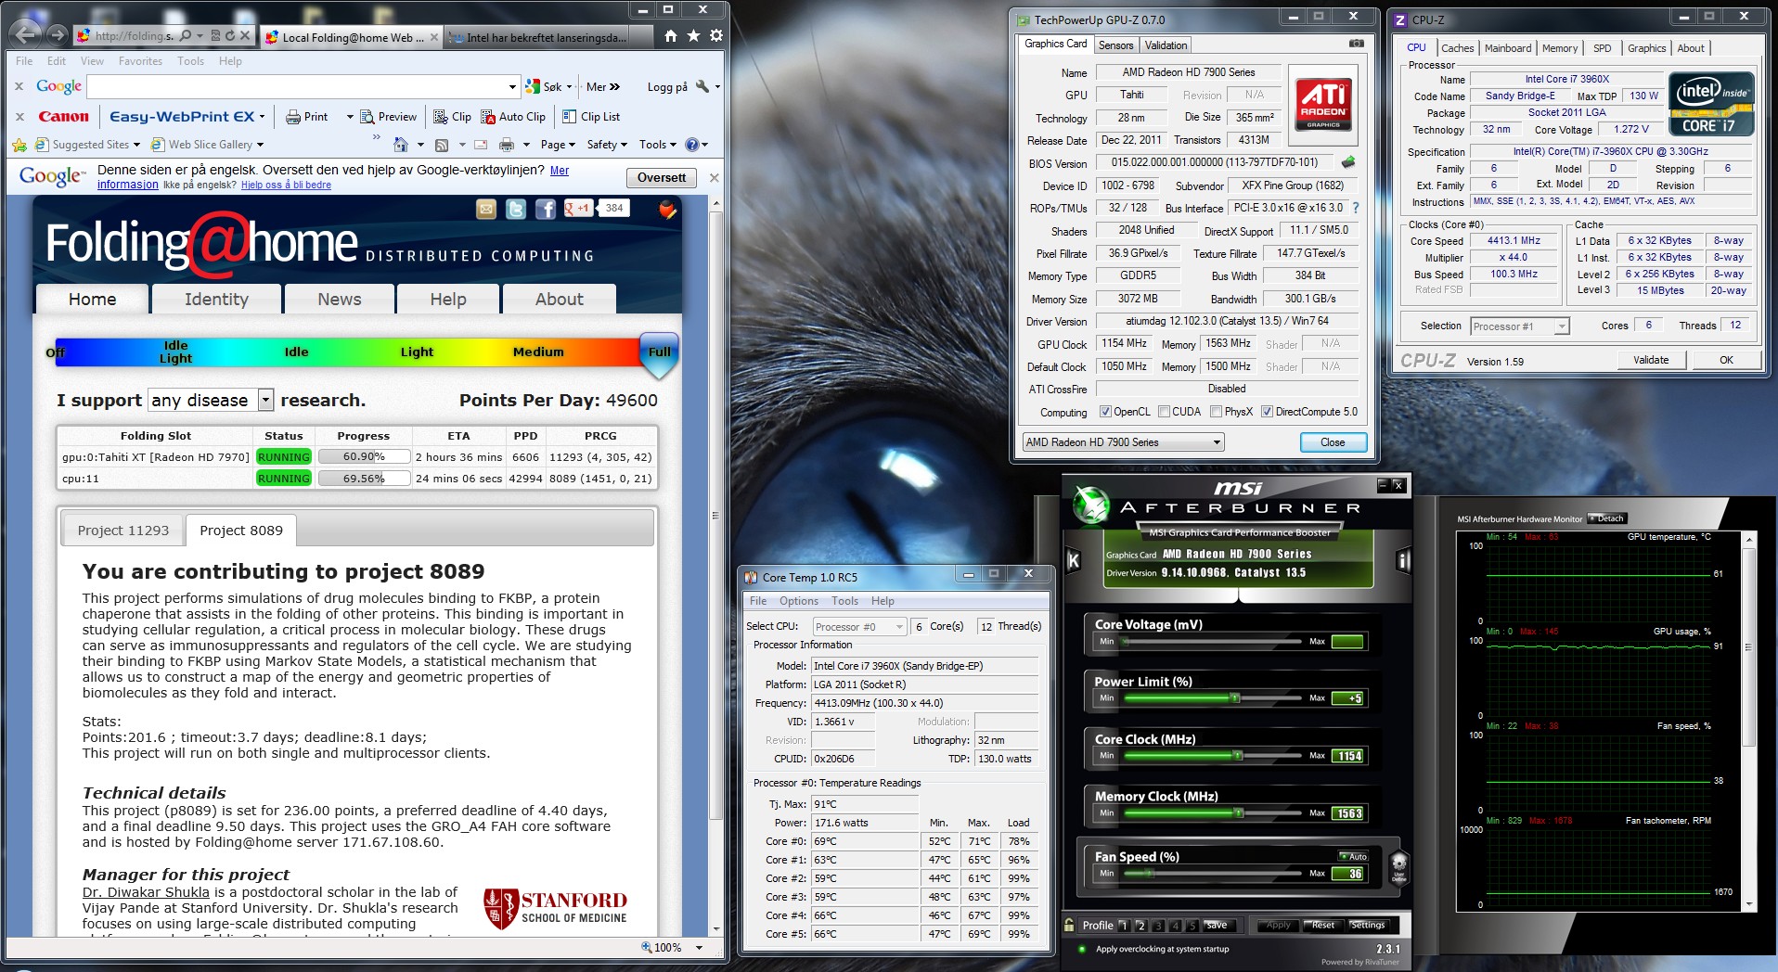Viewport: 1778px width, 972px height.
Task: Toggle CUDA checkbox in GPU-Z
Action: coord(1164,412)
